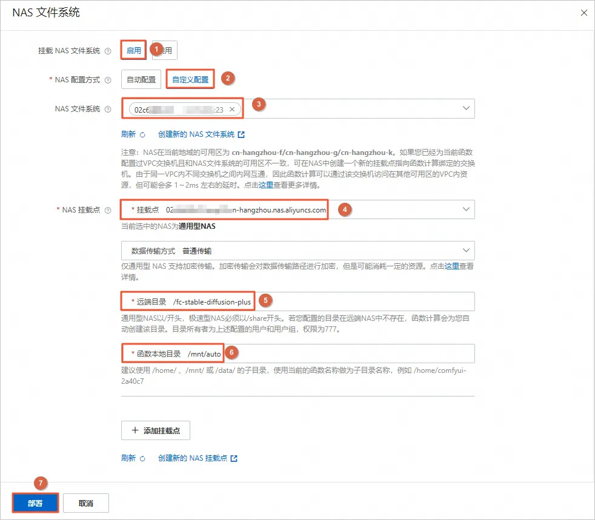Open 这里 link about encrypted transfer
595x520 pixels.
pos(451,266)
